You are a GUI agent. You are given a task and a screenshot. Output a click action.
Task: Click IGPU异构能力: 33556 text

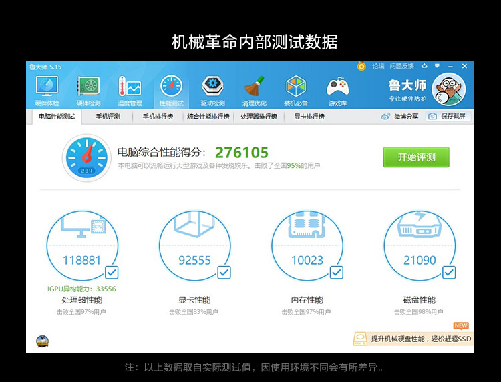pos(81,289)
